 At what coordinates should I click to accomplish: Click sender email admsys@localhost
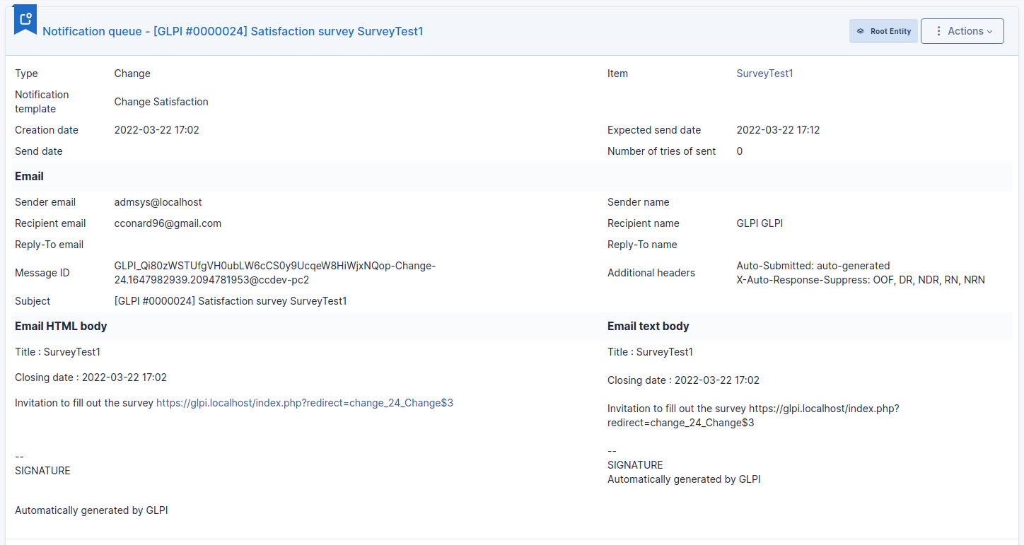click(x=158, y=202)
